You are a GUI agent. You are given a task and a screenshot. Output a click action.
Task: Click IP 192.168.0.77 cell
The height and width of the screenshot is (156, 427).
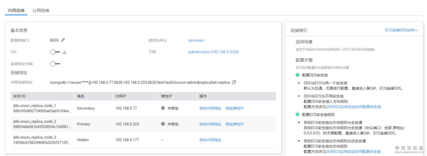coord(126,108)
